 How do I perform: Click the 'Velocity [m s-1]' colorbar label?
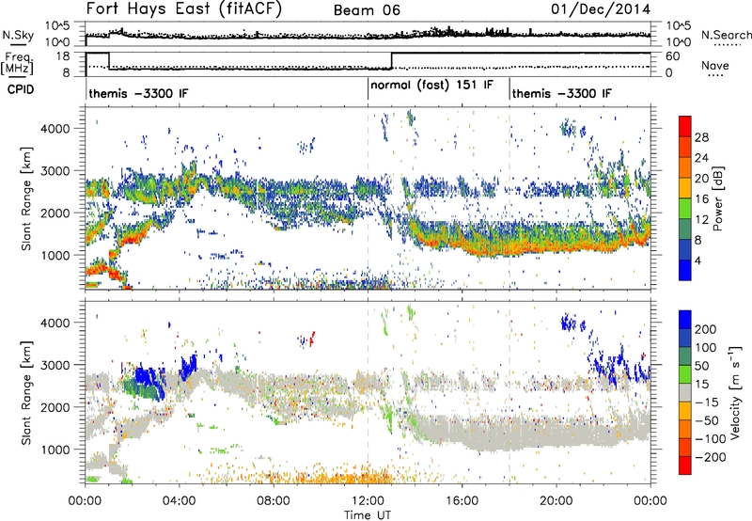734,392
